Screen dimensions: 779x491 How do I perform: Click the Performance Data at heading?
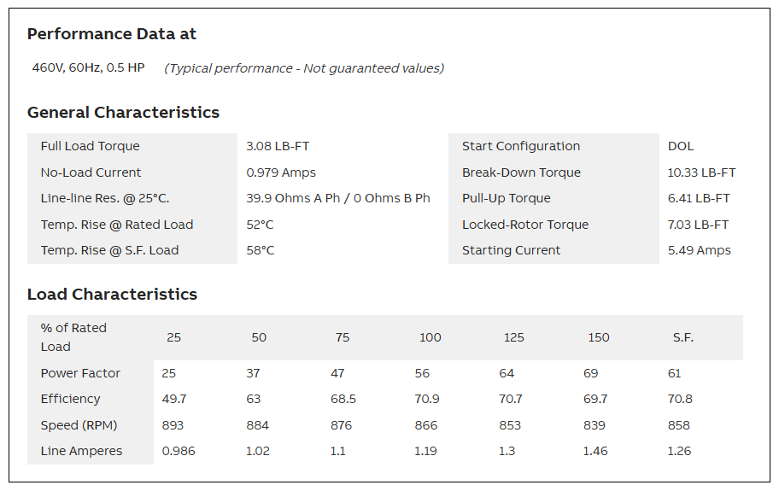[x=112, y=34]
